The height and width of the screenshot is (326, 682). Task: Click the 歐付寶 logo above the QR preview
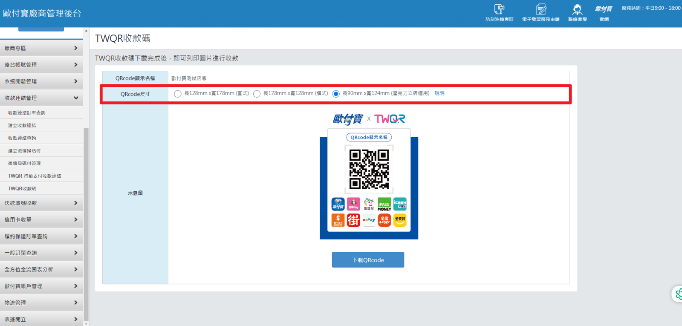(348, 119)
